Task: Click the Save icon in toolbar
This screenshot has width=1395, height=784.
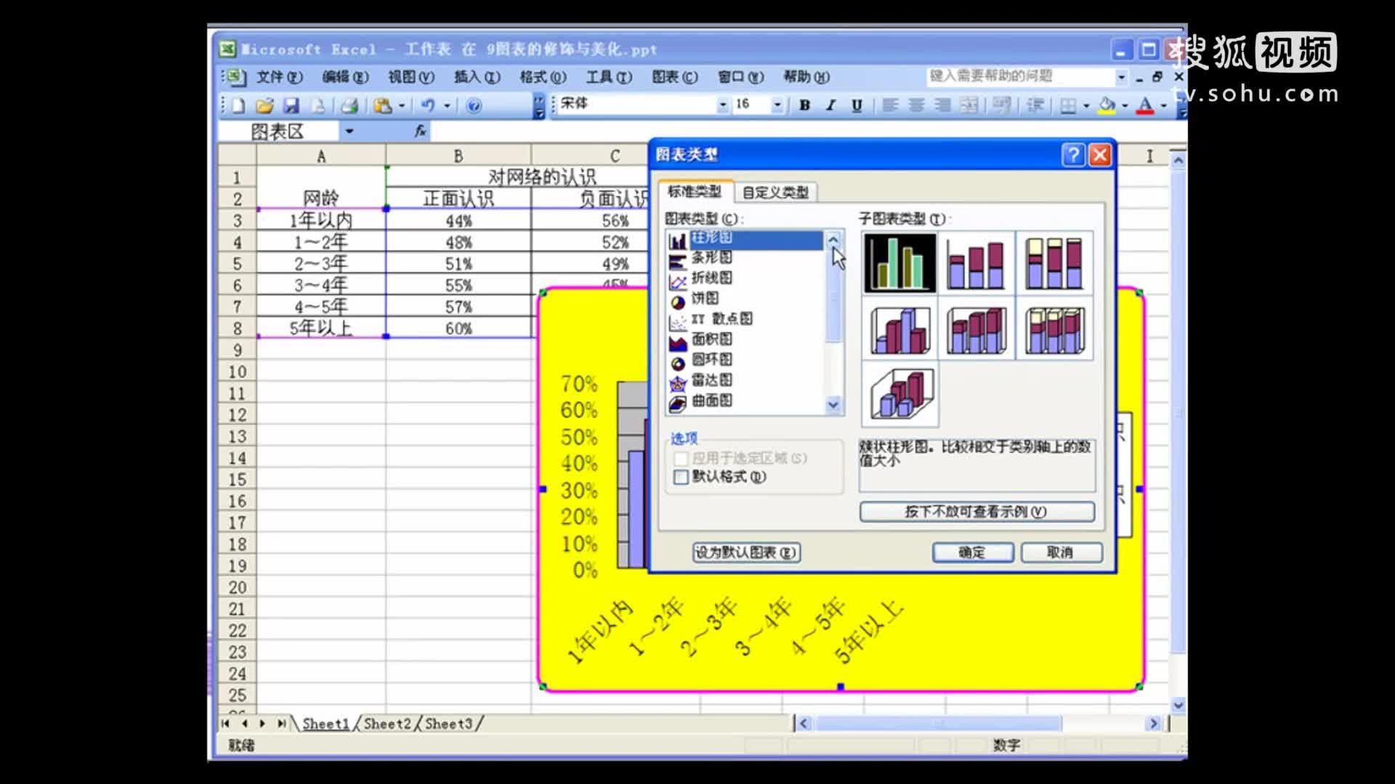Action: 291,106
